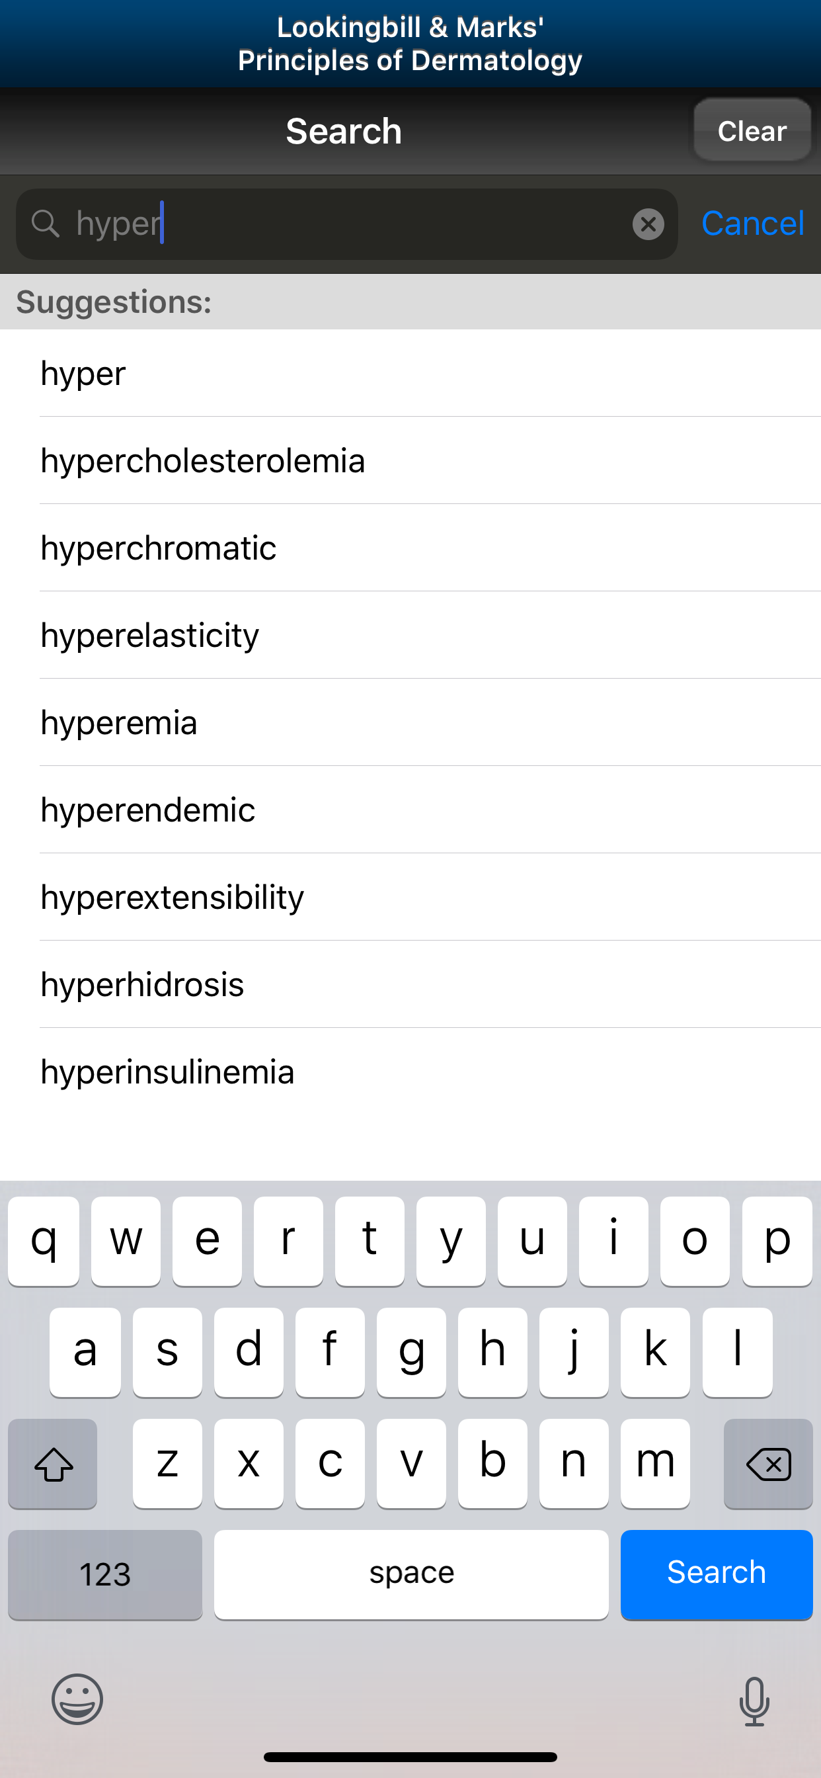Select the hyperextensibility suggestion
The height and width of the screenshot is (1778, 821).
(173, 898)
